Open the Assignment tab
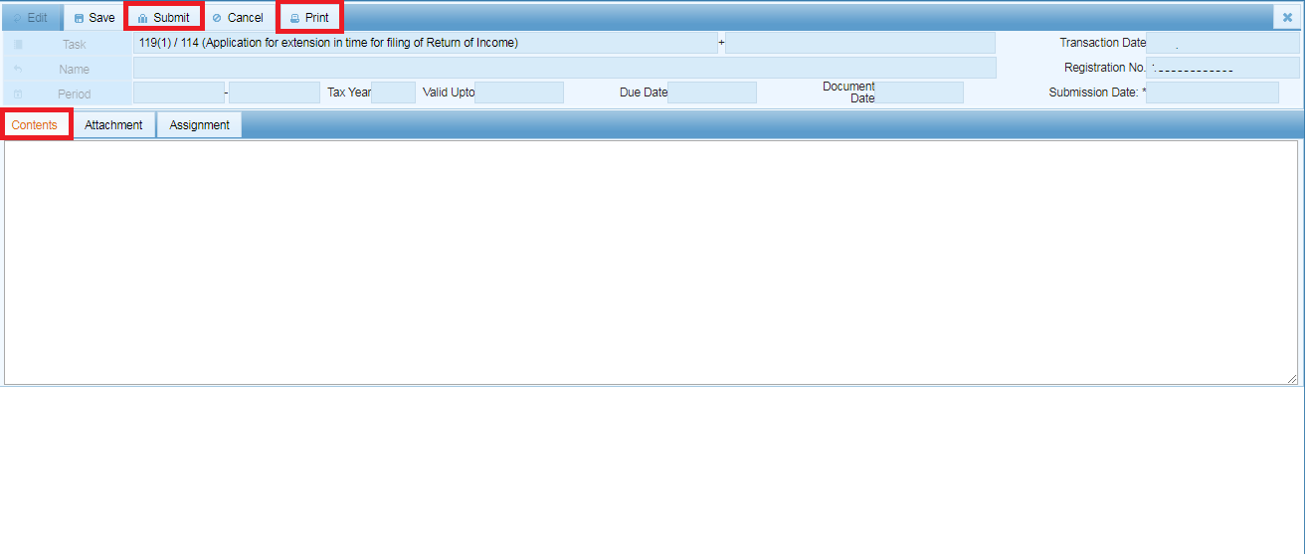The height and width of the screenshot is (555, 1306). pyautogui.click(x=199, y=125)
